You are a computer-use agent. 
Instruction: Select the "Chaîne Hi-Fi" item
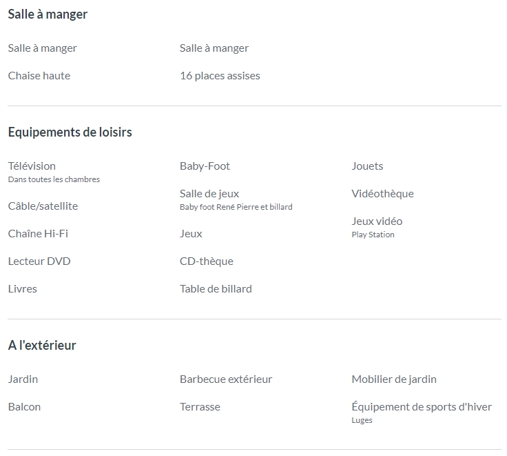click(x=38, y=234)
